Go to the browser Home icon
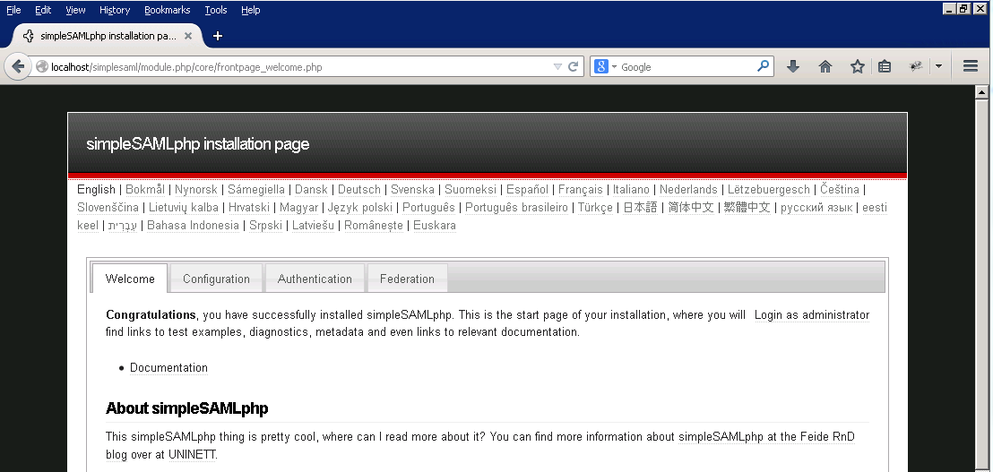The width and height of the screenshot is (993, 472). [x=825, y=66]
